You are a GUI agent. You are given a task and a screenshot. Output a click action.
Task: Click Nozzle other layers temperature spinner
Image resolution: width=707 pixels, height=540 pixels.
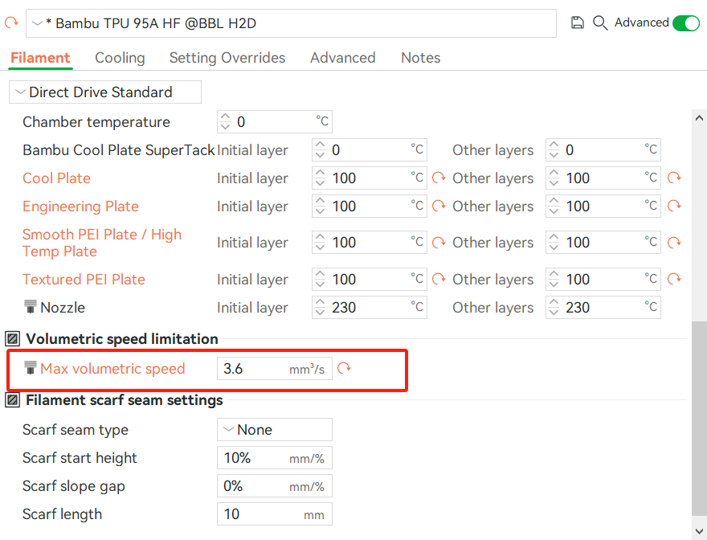(554, 307)
